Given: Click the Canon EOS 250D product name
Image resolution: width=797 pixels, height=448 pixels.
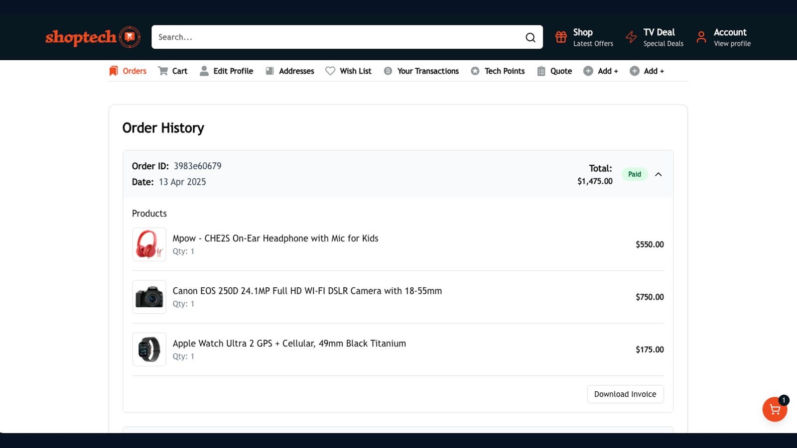Looking at the screenshot, I should click(x=307, y=291).
